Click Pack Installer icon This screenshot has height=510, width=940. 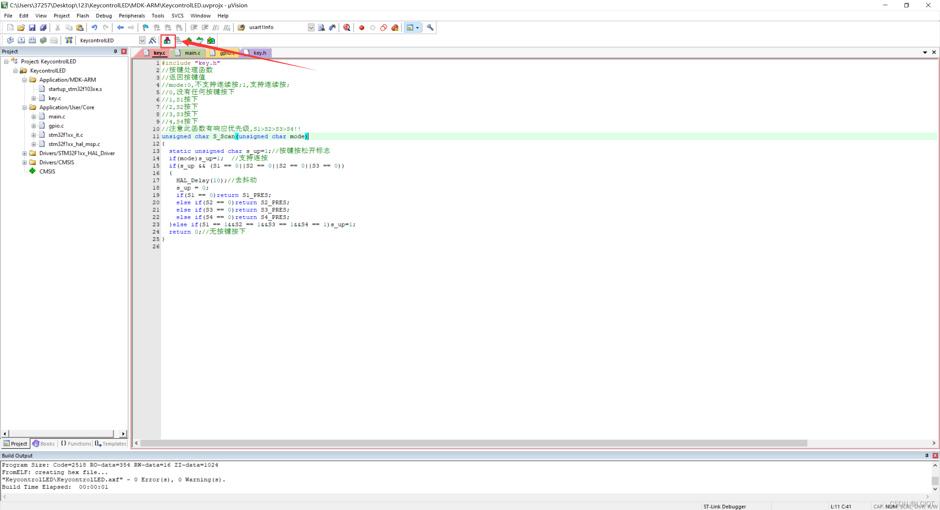coord(211,40)
